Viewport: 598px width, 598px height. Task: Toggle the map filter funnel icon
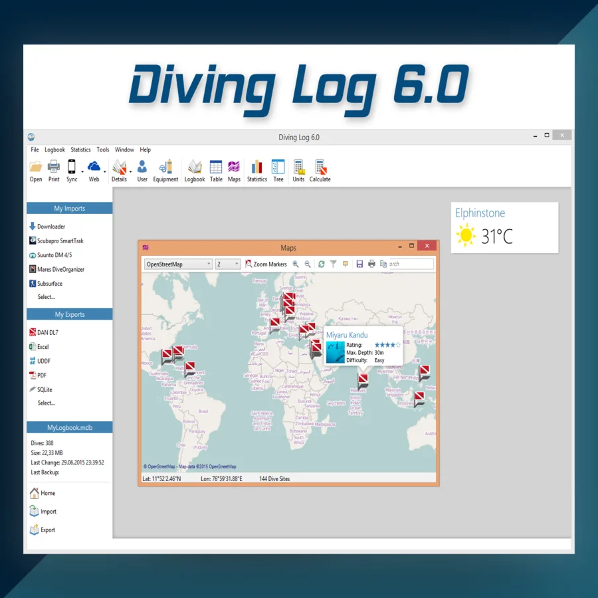click(333, 264)
